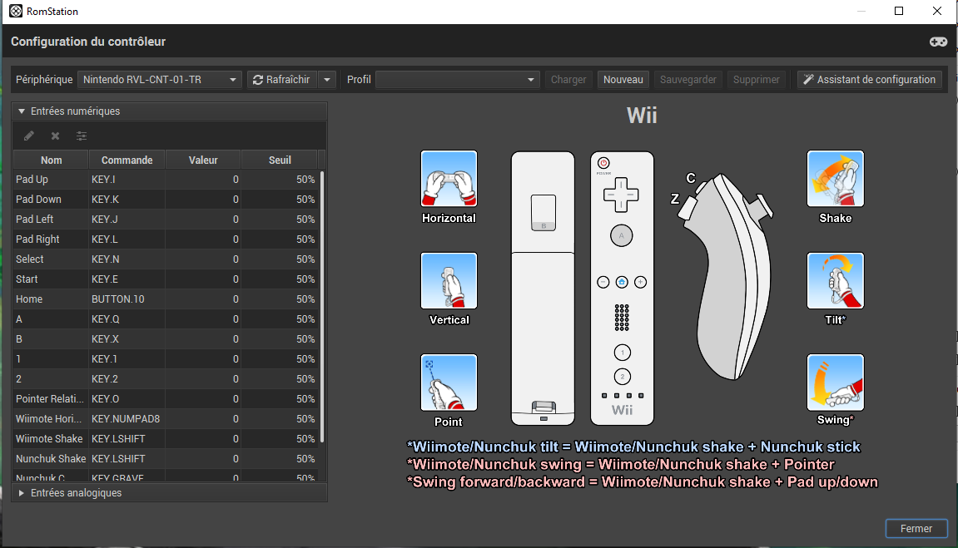Select the Tilt motion icon
Viewport: 958px width, 548px height.
pos(835,281)
